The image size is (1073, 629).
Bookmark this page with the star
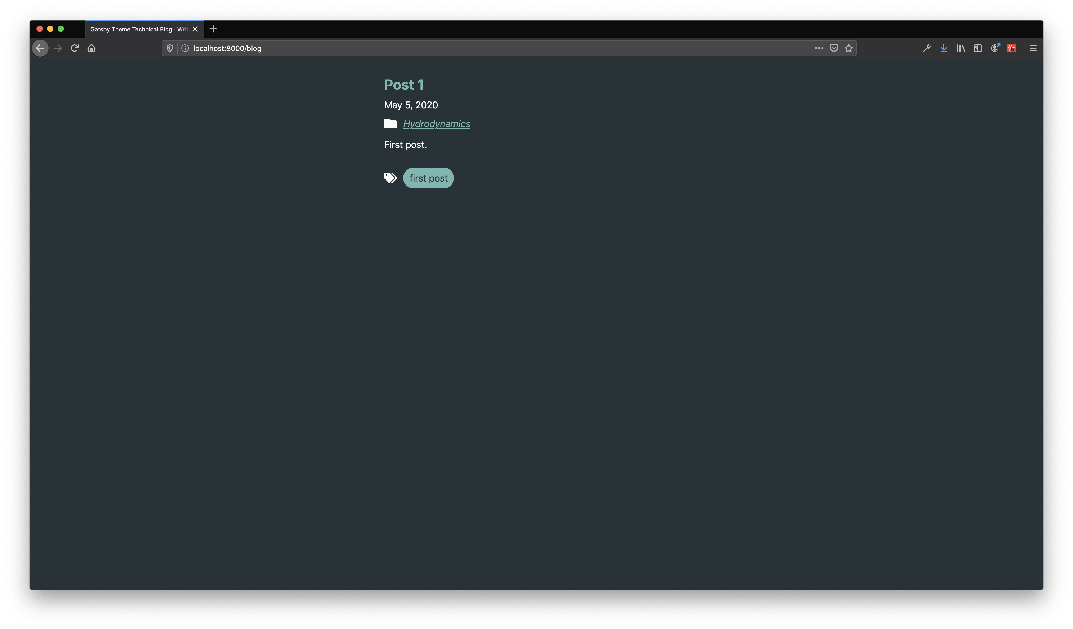(x=849, y=48)
